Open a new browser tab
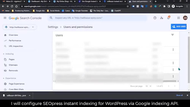The height and width of the screenshot is (107, 190). pyautogui.click(x=156, y=1)
